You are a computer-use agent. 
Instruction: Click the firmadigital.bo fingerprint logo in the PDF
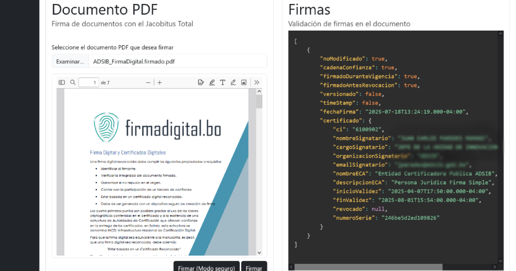[x=106, y=128]
